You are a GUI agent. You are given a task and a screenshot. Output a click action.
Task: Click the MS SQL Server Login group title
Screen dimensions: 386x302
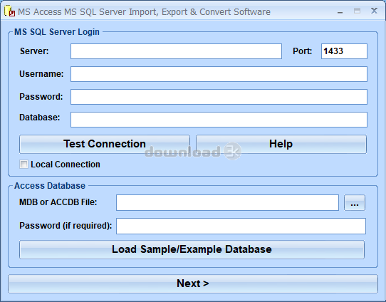point(57,32)
